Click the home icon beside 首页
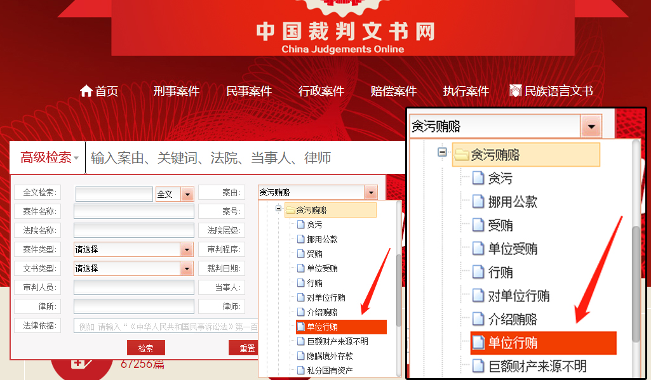 point(86,91)
